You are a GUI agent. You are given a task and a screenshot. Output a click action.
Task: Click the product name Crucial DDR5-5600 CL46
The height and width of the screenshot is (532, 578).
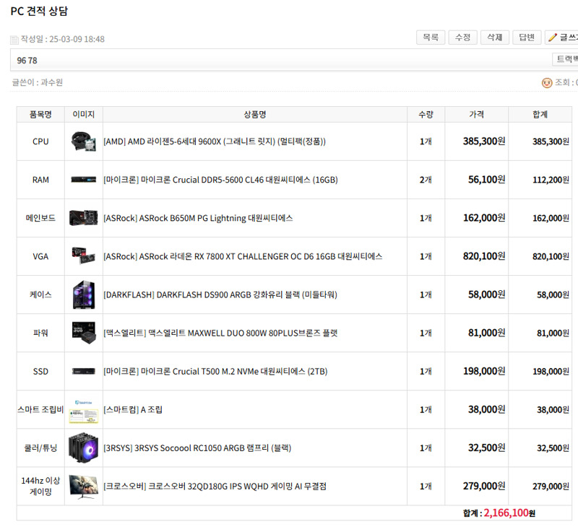(x=220, y=180)
